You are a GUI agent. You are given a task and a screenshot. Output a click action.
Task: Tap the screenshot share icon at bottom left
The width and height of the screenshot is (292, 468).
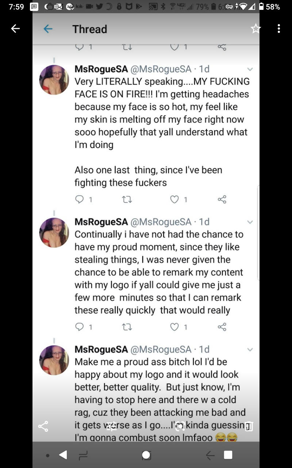tap(43, 426)
